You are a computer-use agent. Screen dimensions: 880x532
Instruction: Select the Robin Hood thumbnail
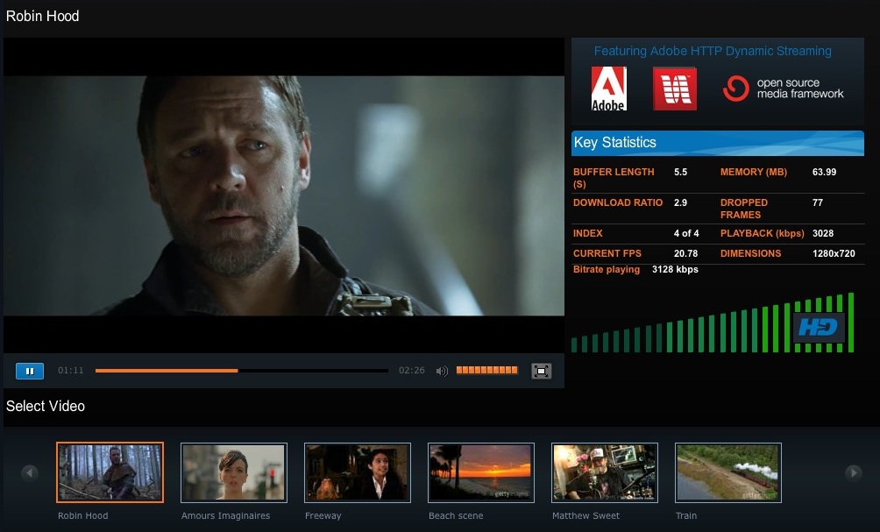click(x=110, y=472)
